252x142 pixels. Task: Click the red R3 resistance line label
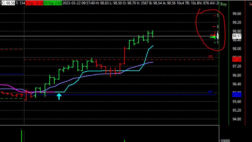pyautogui.click(x=210, y=57)
